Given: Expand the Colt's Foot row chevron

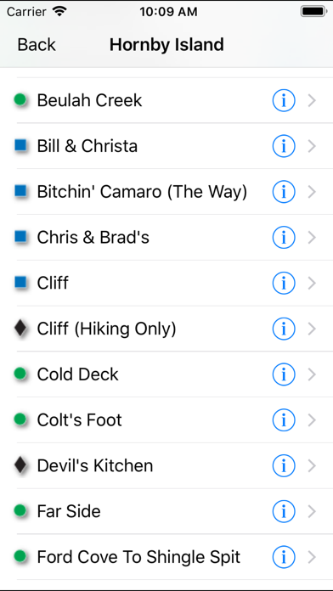Looking at the screenshot, I should pyautogui.click(x=312, y=419).
